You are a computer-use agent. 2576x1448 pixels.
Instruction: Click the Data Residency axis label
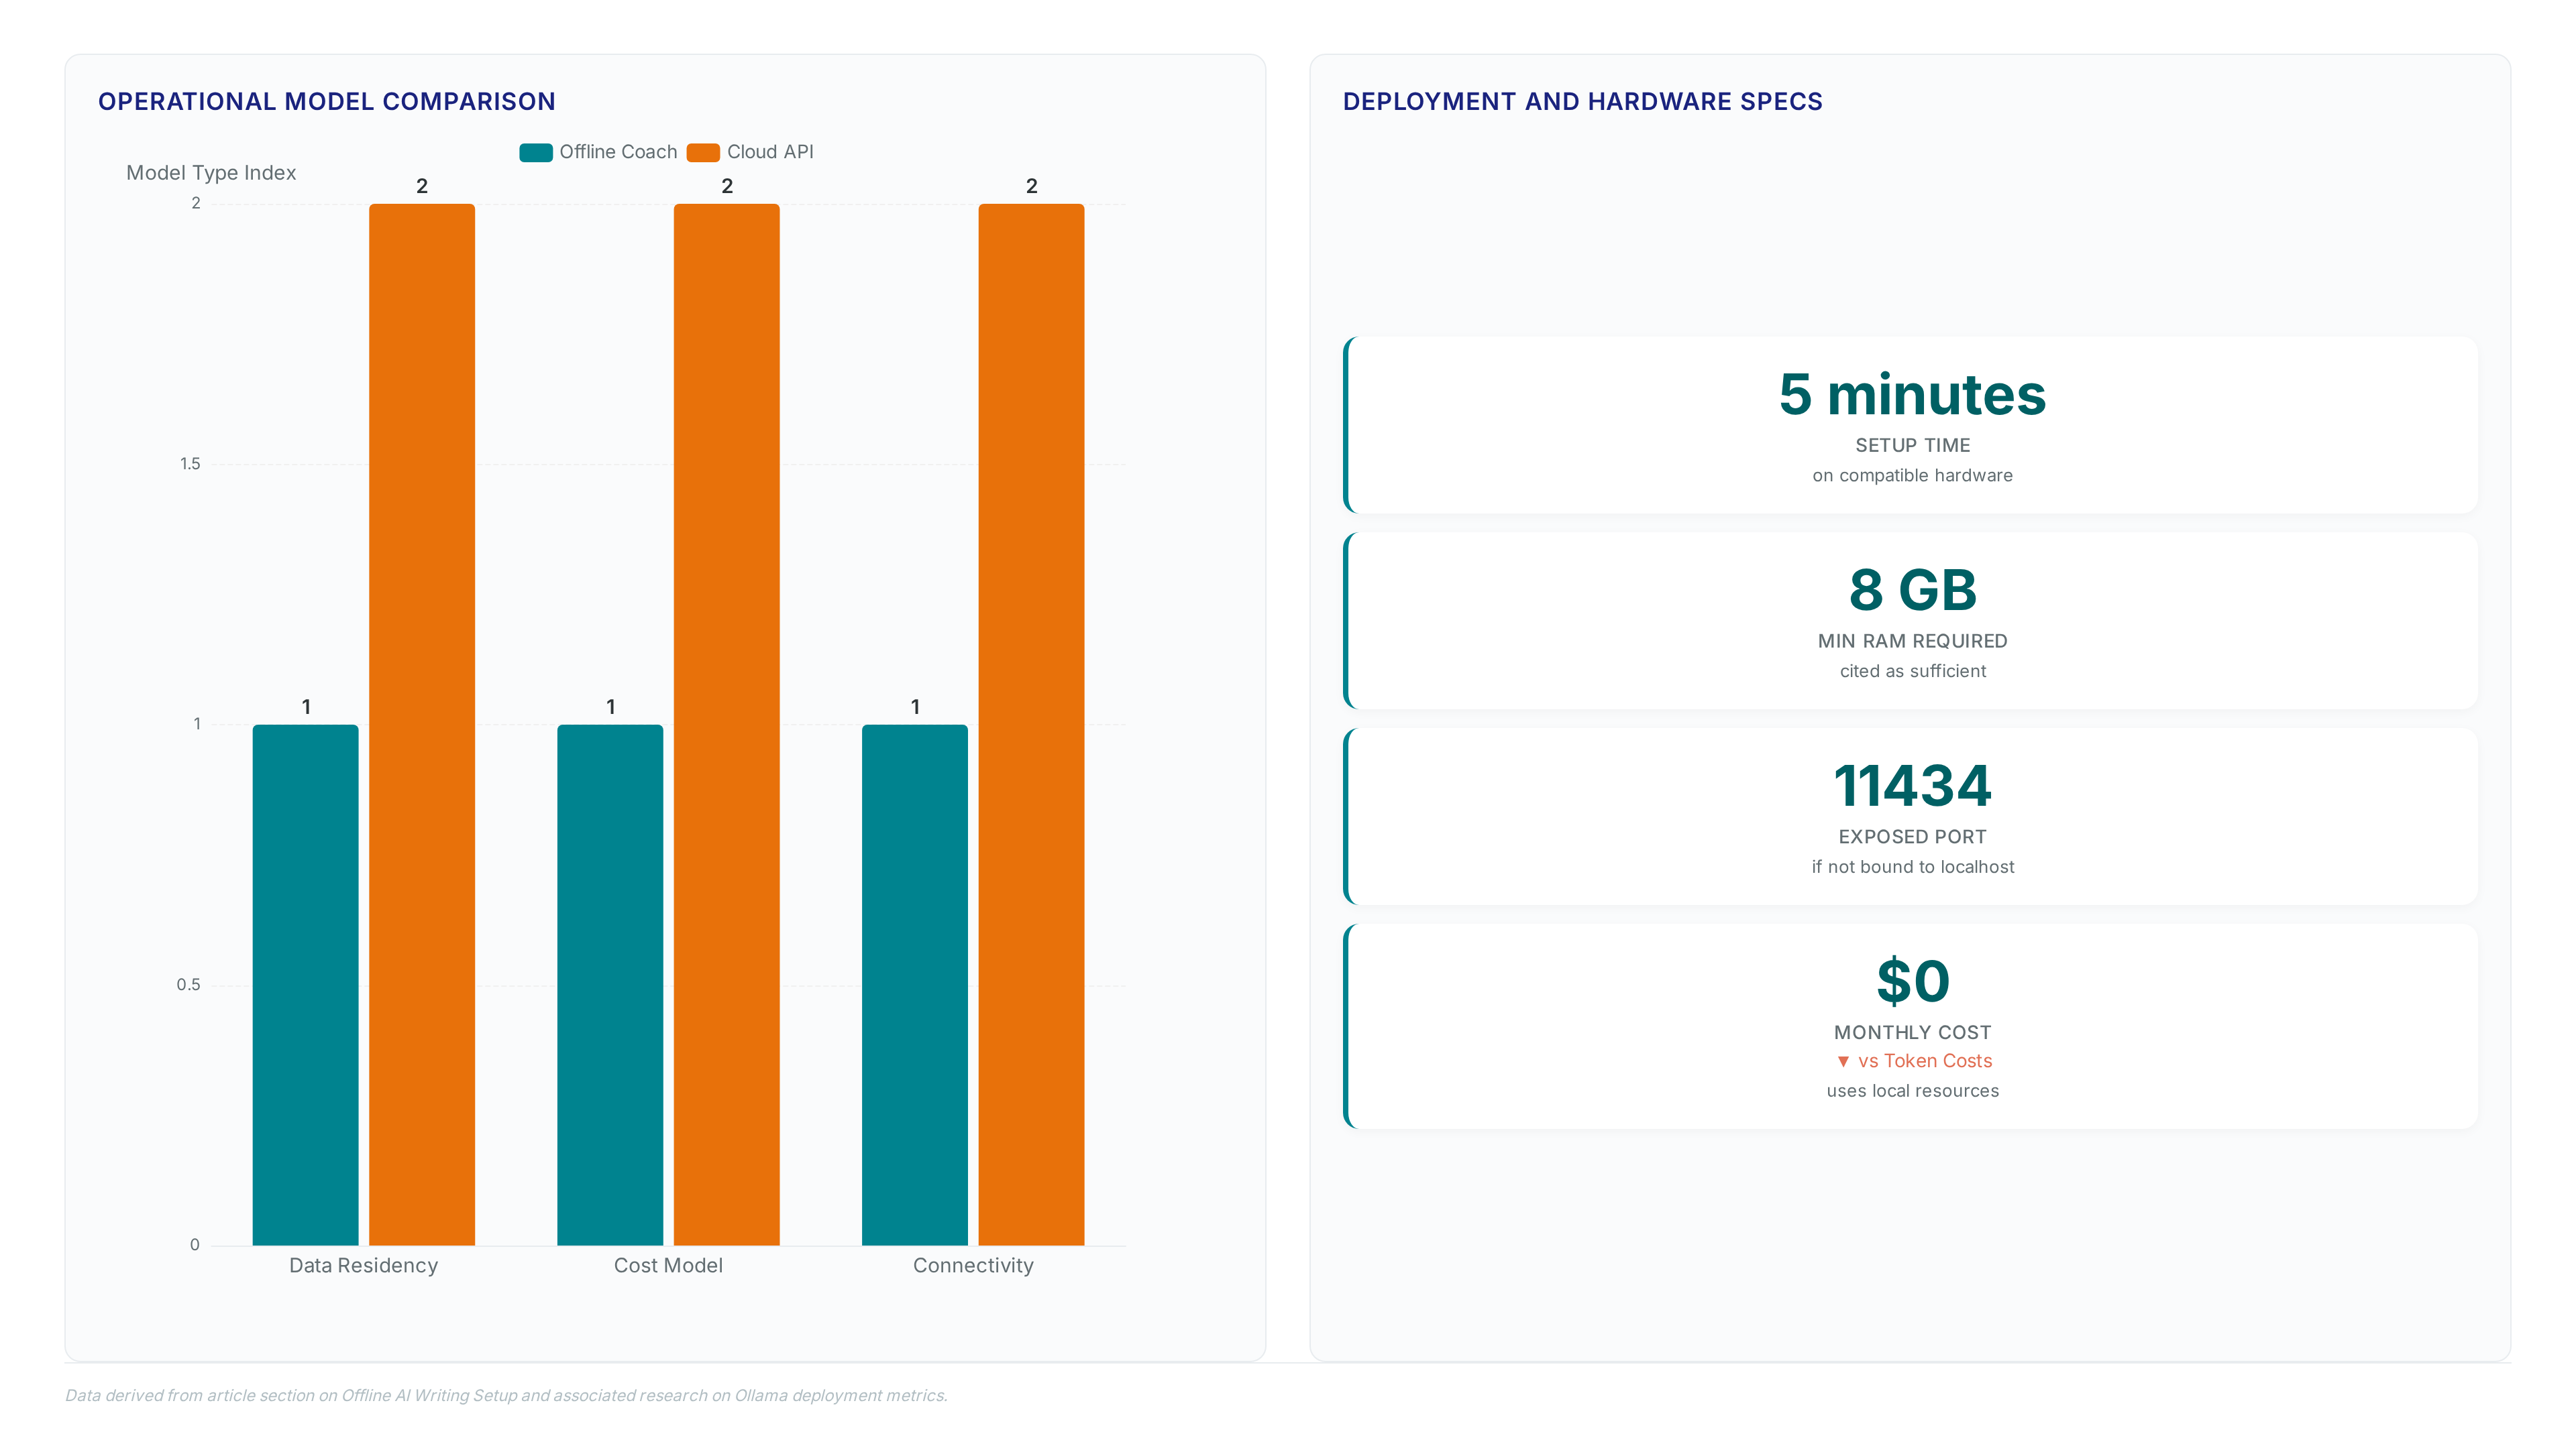click(x=363, y=1265)
